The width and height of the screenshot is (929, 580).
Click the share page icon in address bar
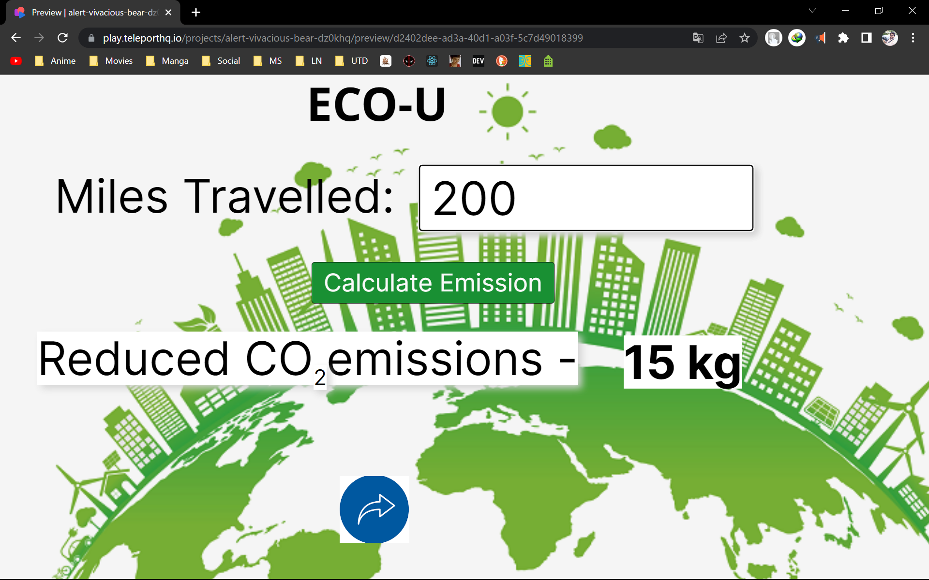721,38
